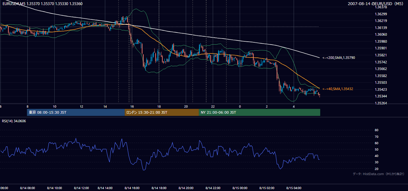Select the 200 SMA label showing 1.35790
408x191 pixels.
(x=339, y=58)
